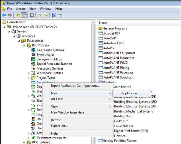Click the Project Types icon
This screenshot has width=181, height=144.
(x=33, y=78)
